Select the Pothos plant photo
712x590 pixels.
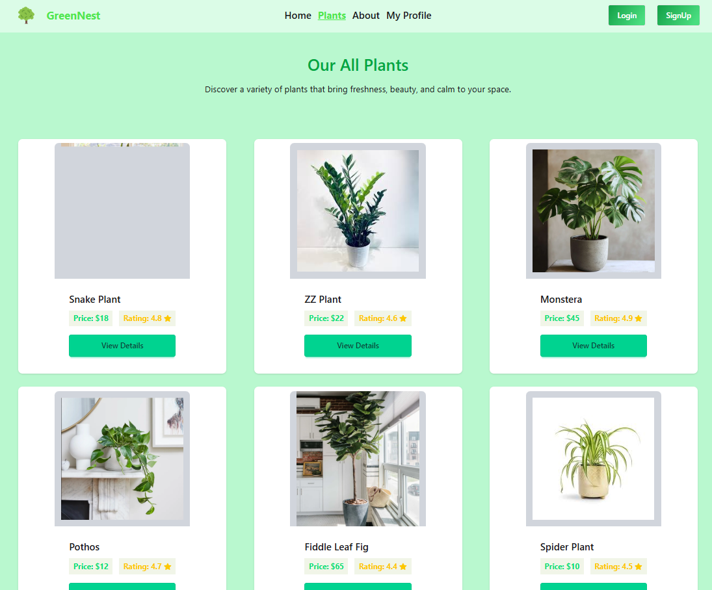(122, 459)
